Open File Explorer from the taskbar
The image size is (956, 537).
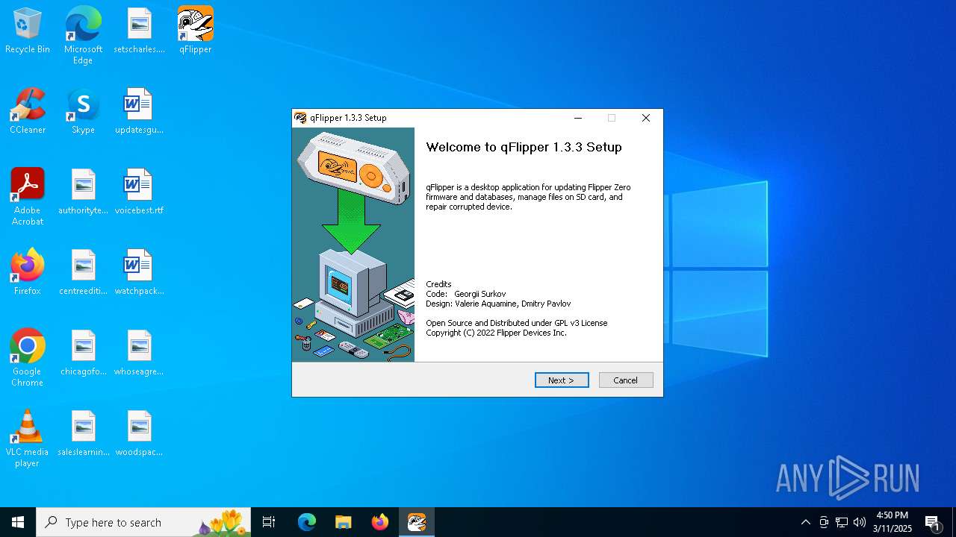[343, 522]
